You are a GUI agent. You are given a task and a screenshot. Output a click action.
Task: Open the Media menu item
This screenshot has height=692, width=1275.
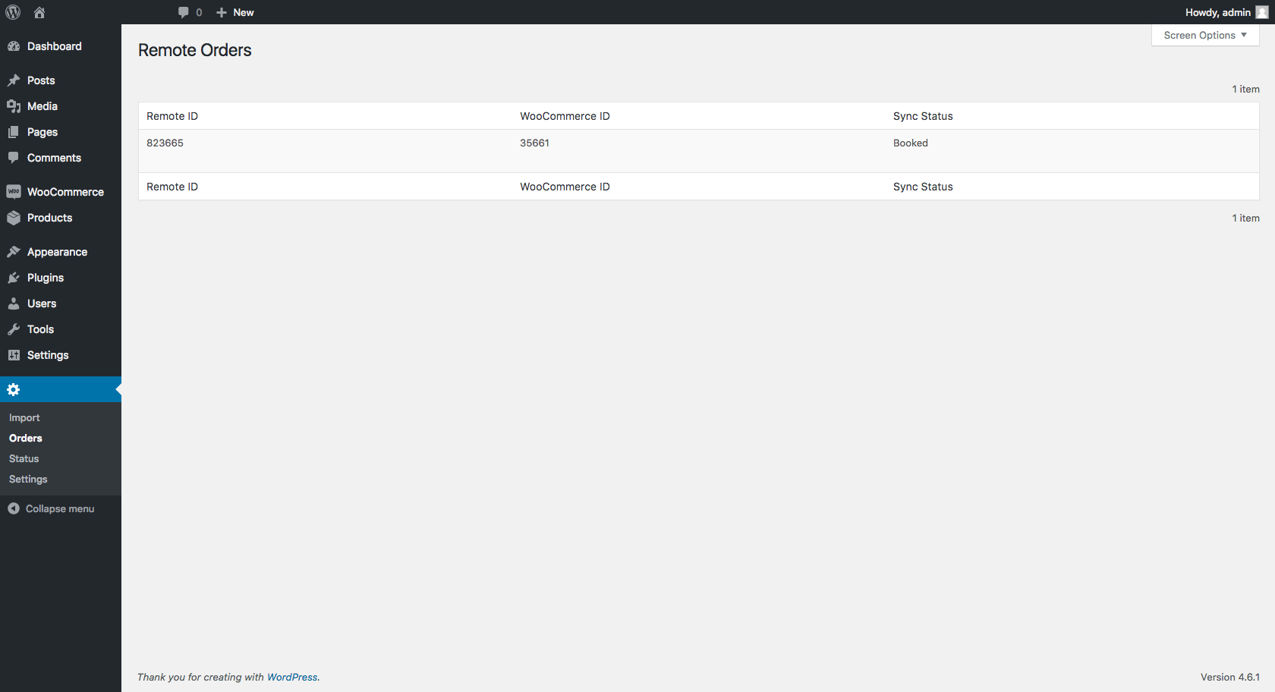click(42, 106)
